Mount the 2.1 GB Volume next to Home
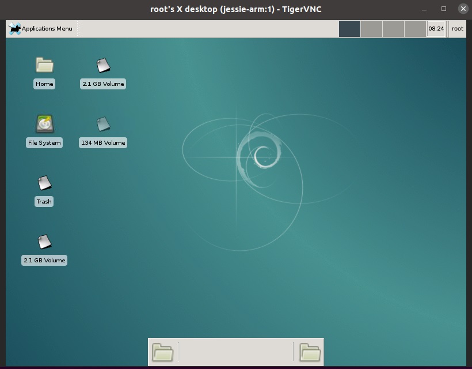Screen dimensions: 472x369 tap(102, 65)
